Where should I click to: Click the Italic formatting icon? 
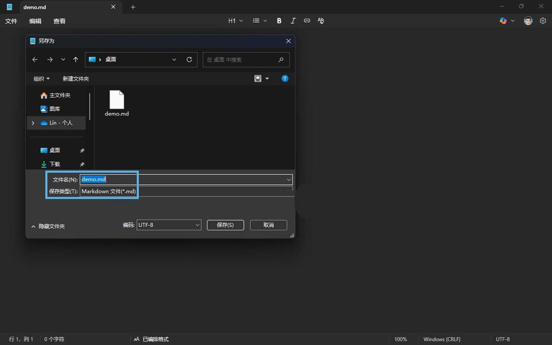[293, 21]
